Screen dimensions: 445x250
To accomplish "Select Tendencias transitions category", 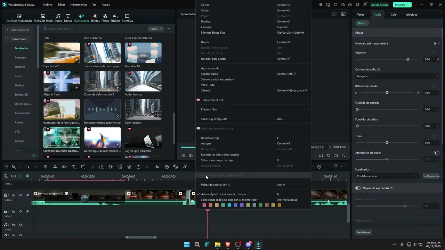I will pyautogui.click(x=22, y=48).
